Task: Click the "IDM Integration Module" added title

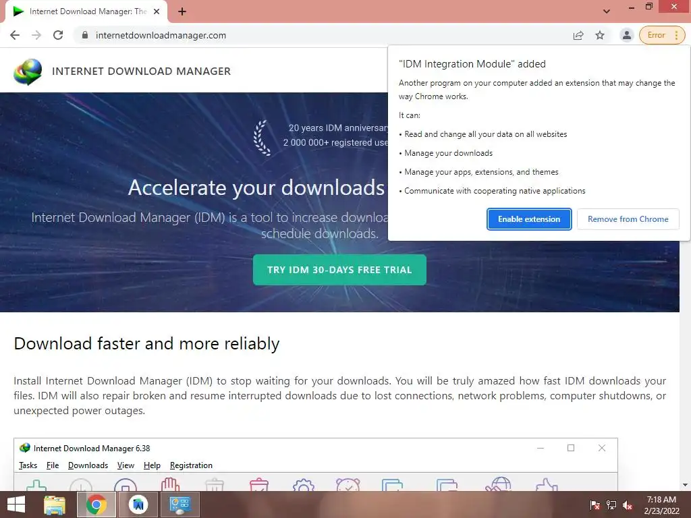Action: [472, 64]
